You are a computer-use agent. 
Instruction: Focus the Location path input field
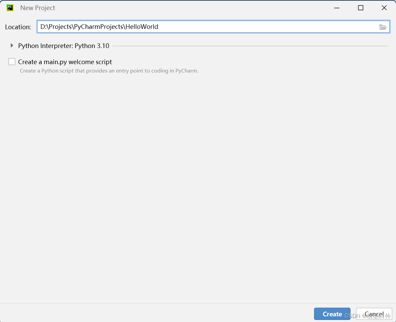(213, 27)
